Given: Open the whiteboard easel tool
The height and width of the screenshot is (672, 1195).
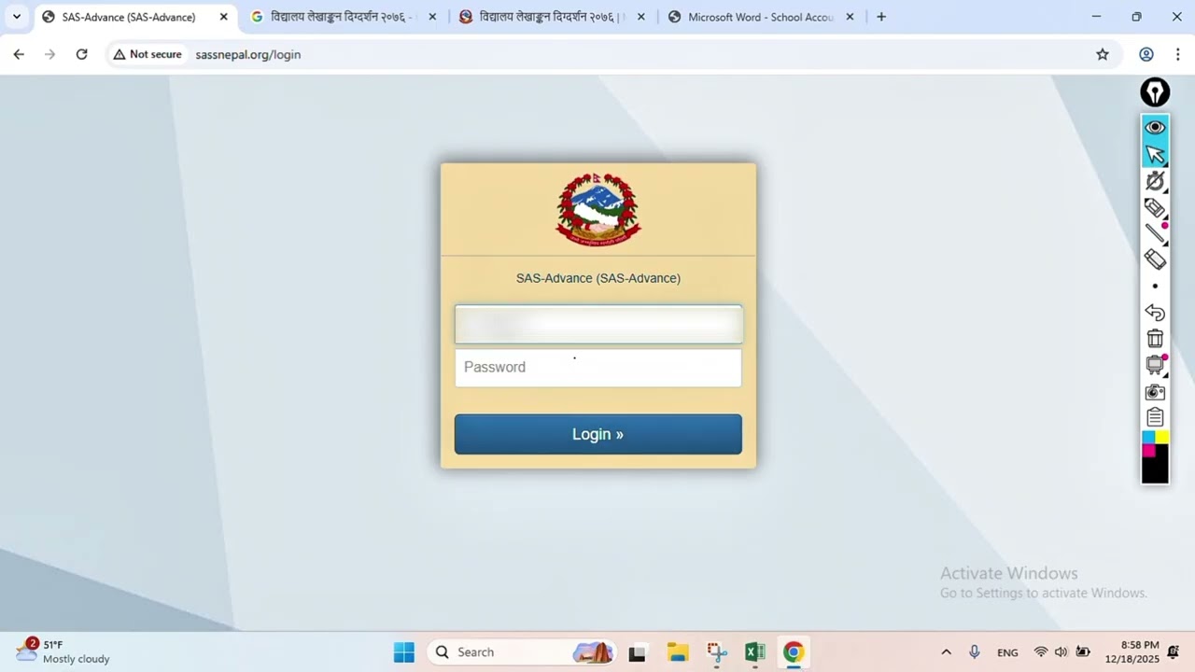Looking at the screenshot, I should tap(1155, 365).
